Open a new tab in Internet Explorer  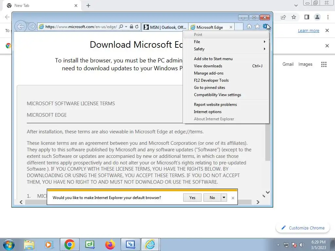[x=238, y=27]
